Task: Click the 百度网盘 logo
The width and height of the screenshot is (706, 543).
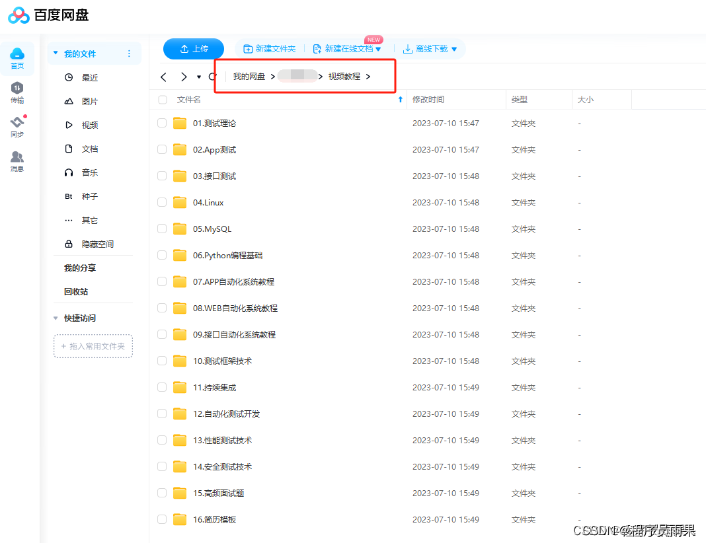Action: click(x=48, y=15)
